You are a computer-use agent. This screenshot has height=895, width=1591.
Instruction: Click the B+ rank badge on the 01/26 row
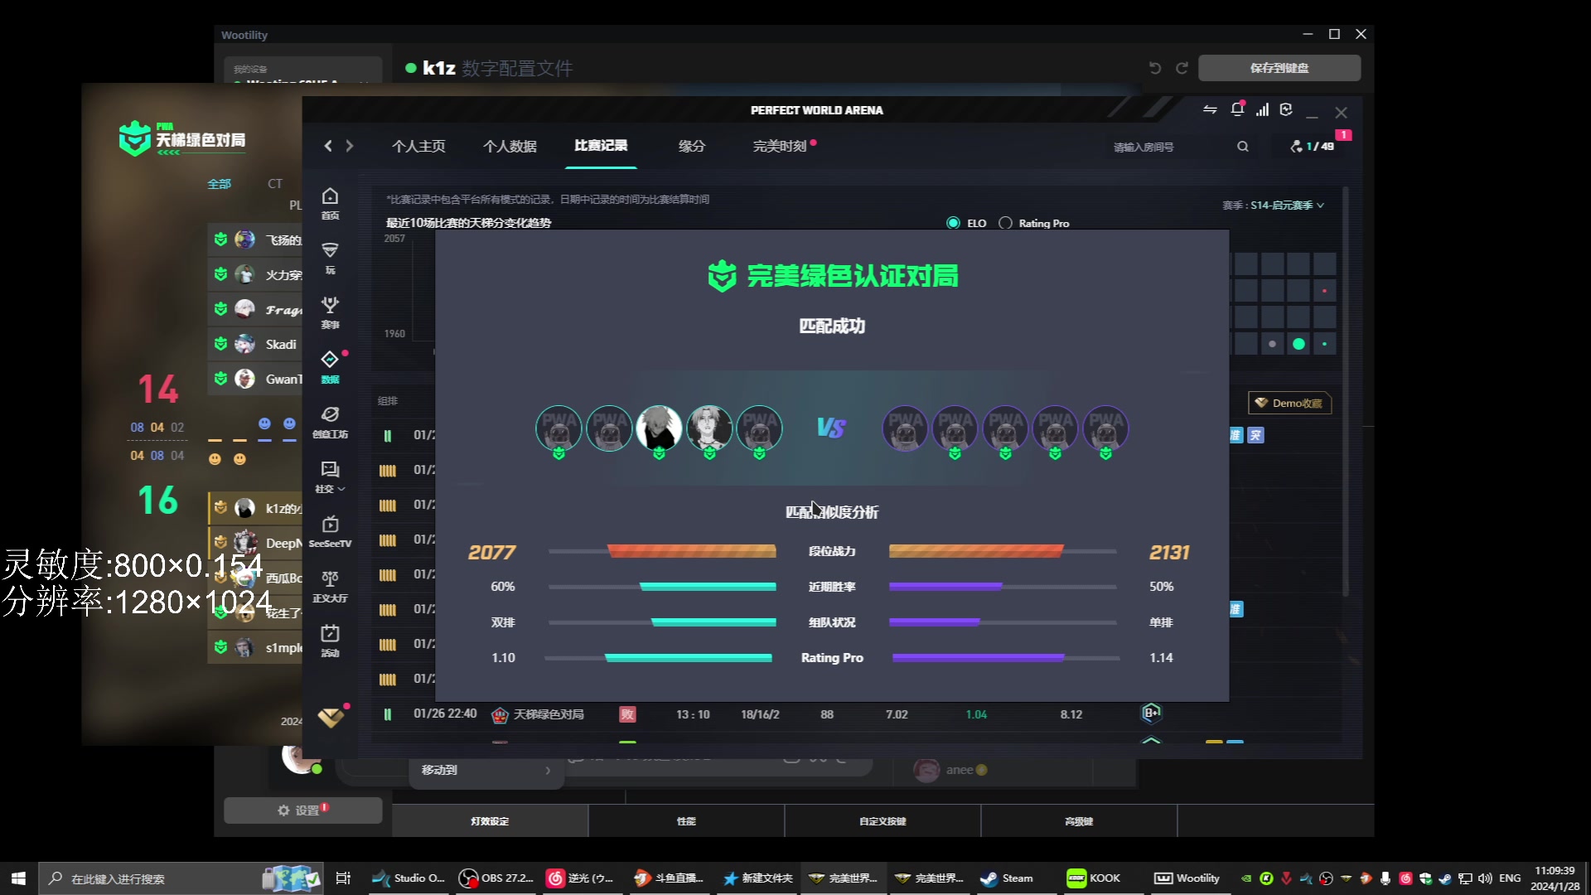point(1151,713)
